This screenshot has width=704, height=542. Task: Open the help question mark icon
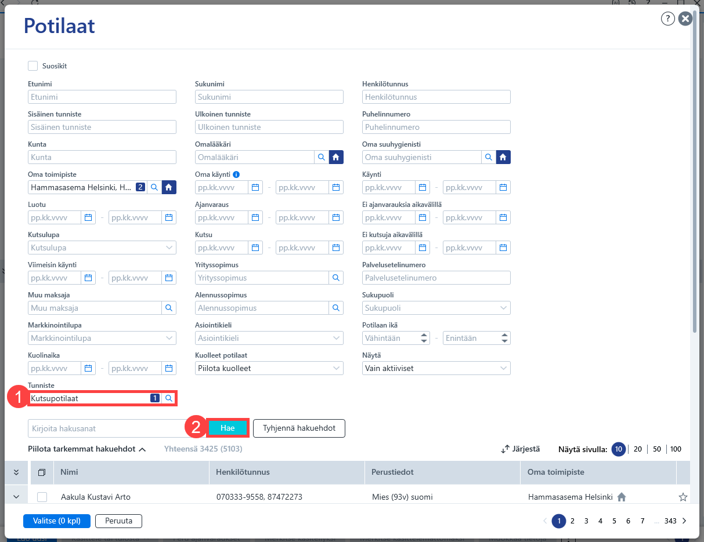pyautogui.click(x=667, y=19)
